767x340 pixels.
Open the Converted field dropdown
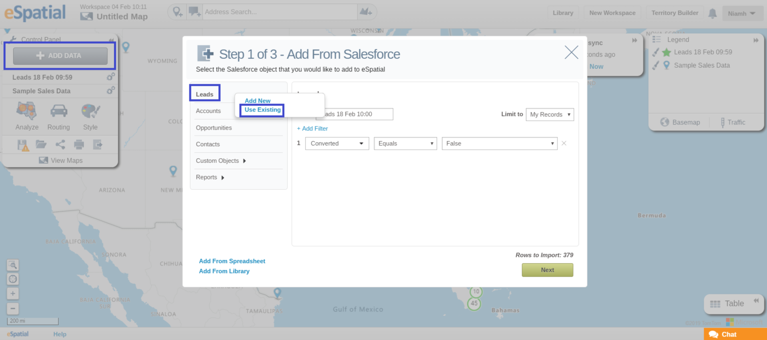coord(337,143)
